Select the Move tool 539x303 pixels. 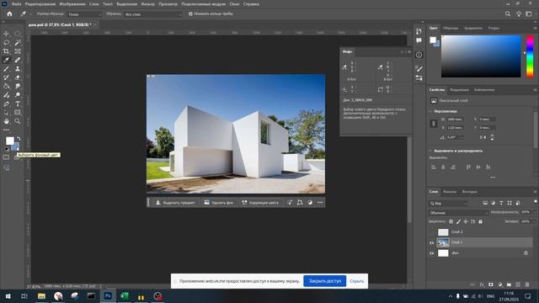point(6,34)
